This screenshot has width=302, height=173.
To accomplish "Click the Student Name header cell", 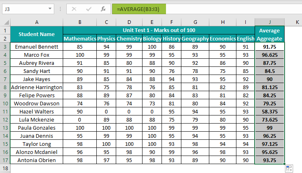I will [36, 34].
